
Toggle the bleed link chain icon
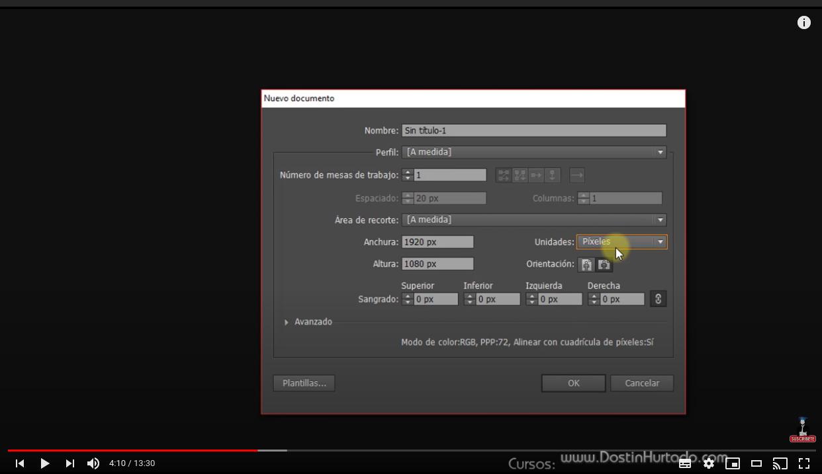[658, 299]
